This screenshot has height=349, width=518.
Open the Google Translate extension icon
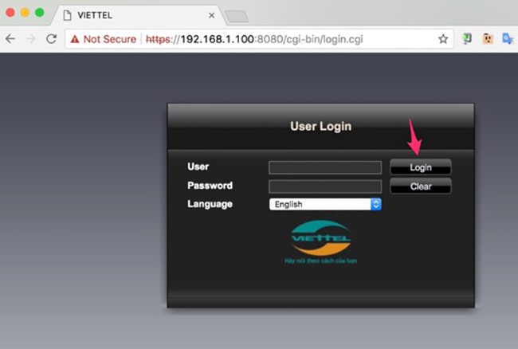506,38
